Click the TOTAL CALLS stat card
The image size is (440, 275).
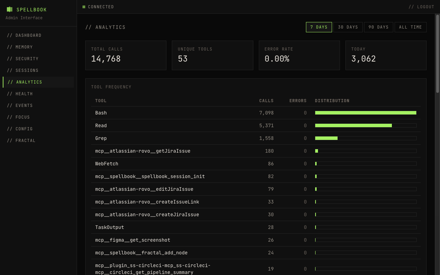click(x=125, y=55)
